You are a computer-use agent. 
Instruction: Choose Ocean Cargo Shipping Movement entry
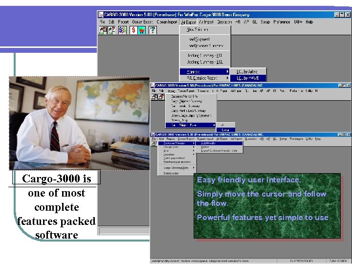pyautogui.click(x=191, y=115)
